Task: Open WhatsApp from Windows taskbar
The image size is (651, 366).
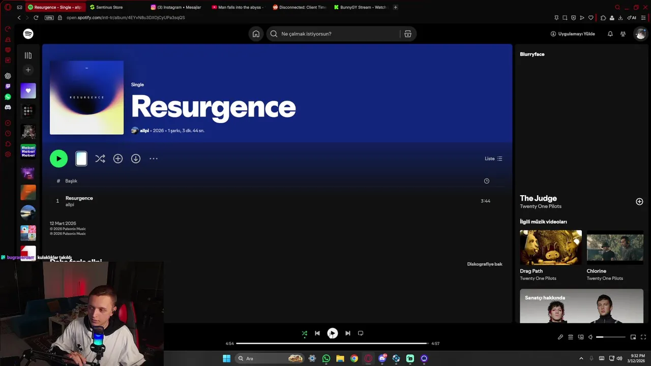Action: (x=326, y=358)
